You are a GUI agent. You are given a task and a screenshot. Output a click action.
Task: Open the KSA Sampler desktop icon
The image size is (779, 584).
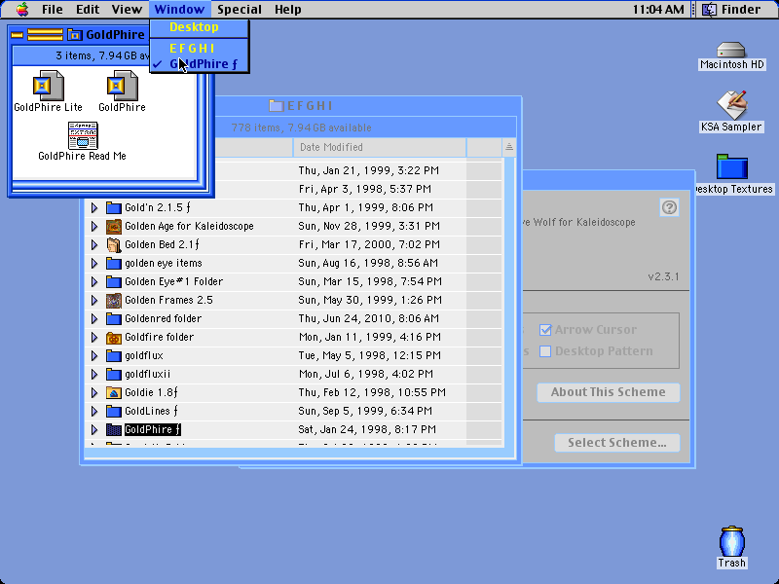(731, 105)
